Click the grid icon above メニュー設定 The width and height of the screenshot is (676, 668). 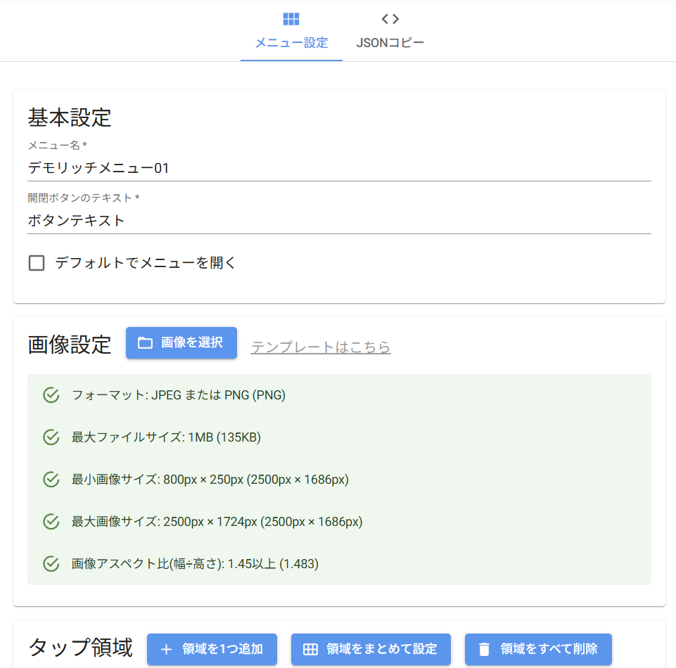[x=291, y=19]
